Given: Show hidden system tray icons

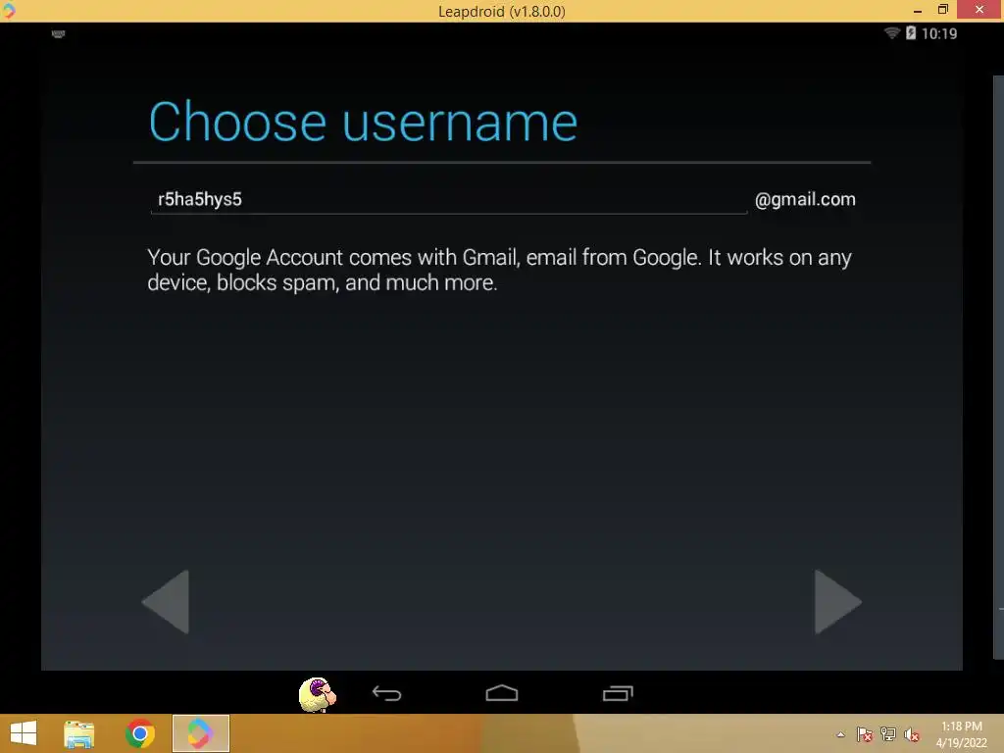Looking at the screenshot, I should [x=840, y=734].
